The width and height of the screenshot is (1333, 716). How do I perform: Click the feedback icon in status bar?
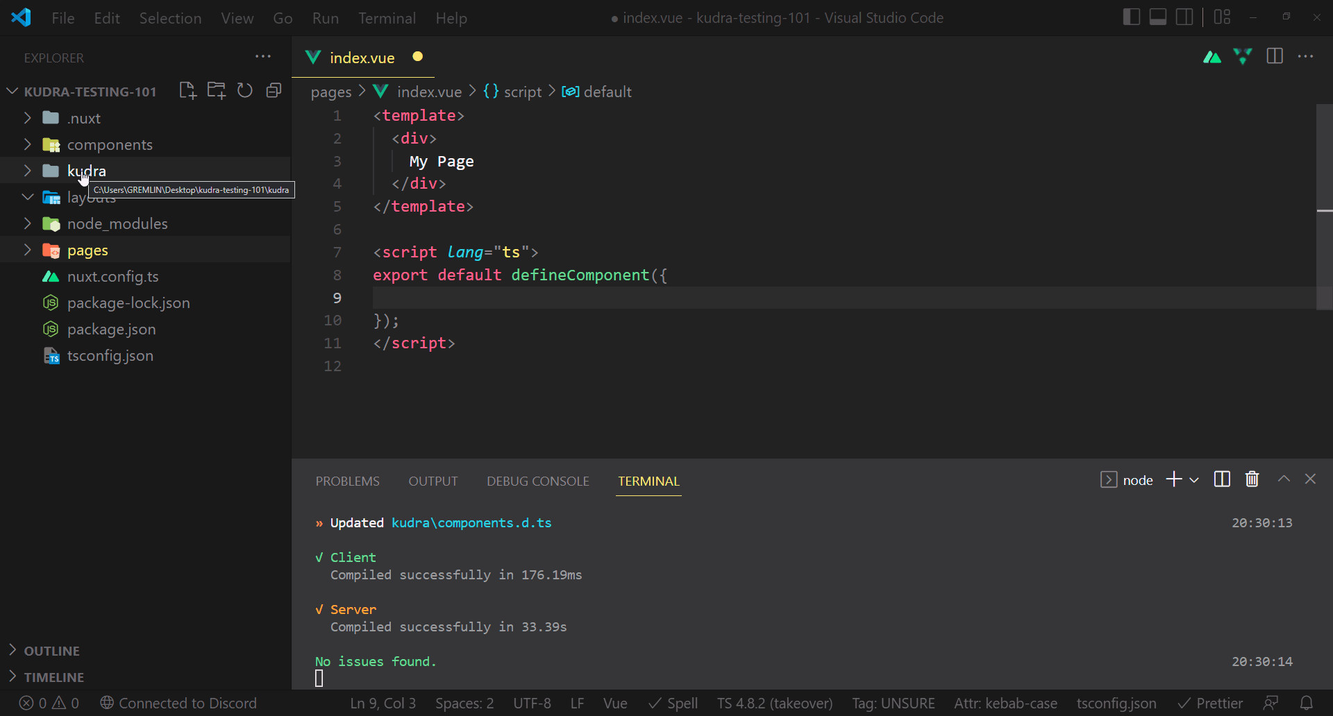coord(1271,703)
